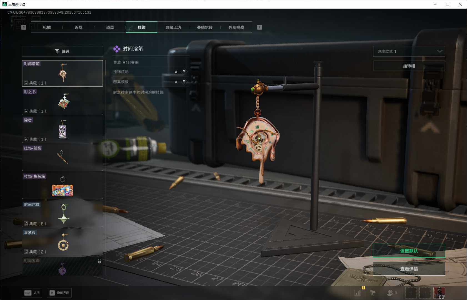Open the 典藏工坊 tab

(173, 27)
